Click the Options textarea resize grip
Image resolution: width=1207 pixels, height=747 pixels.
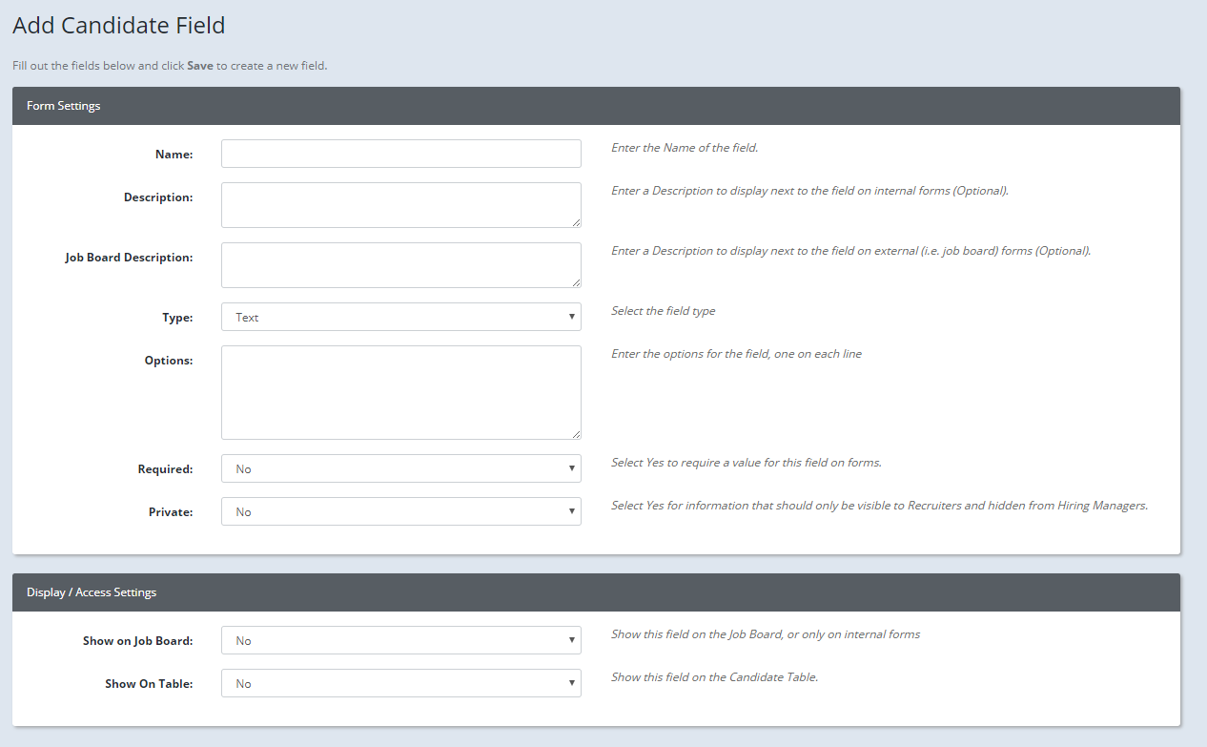tap(578, 434)
